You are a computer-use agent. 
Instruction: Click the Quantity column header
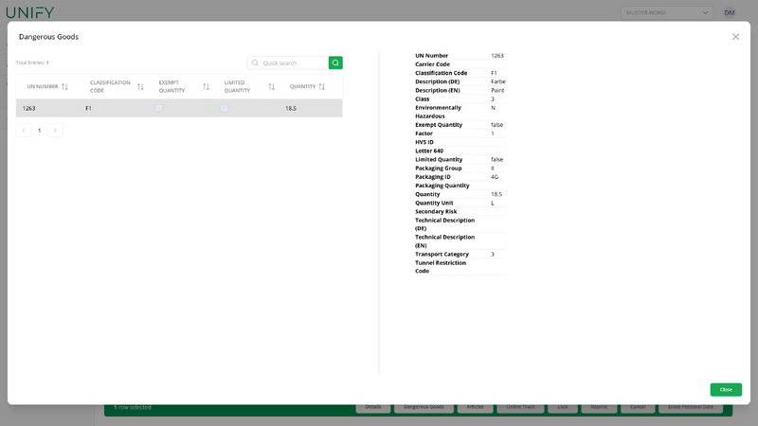pos(302,86)
